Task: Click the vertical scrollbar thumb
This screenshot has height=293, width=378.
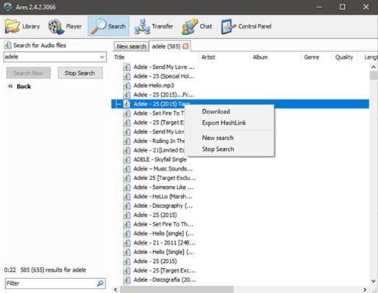Action: 374,75
